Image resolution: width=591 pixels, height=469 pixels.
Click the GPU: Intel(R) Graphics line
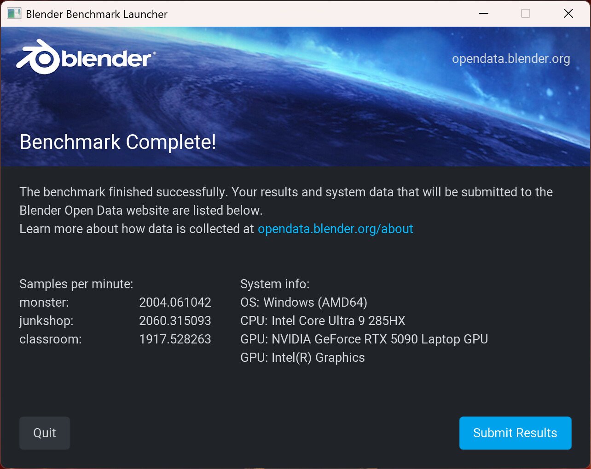pos(302,358)
